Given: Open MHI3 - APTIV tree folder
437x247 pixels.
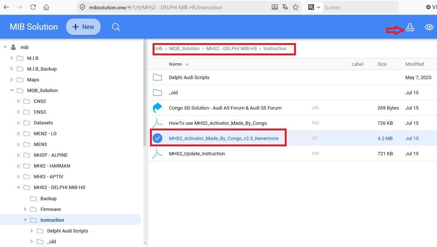Looking at the screenshot, I should point(49,177).
